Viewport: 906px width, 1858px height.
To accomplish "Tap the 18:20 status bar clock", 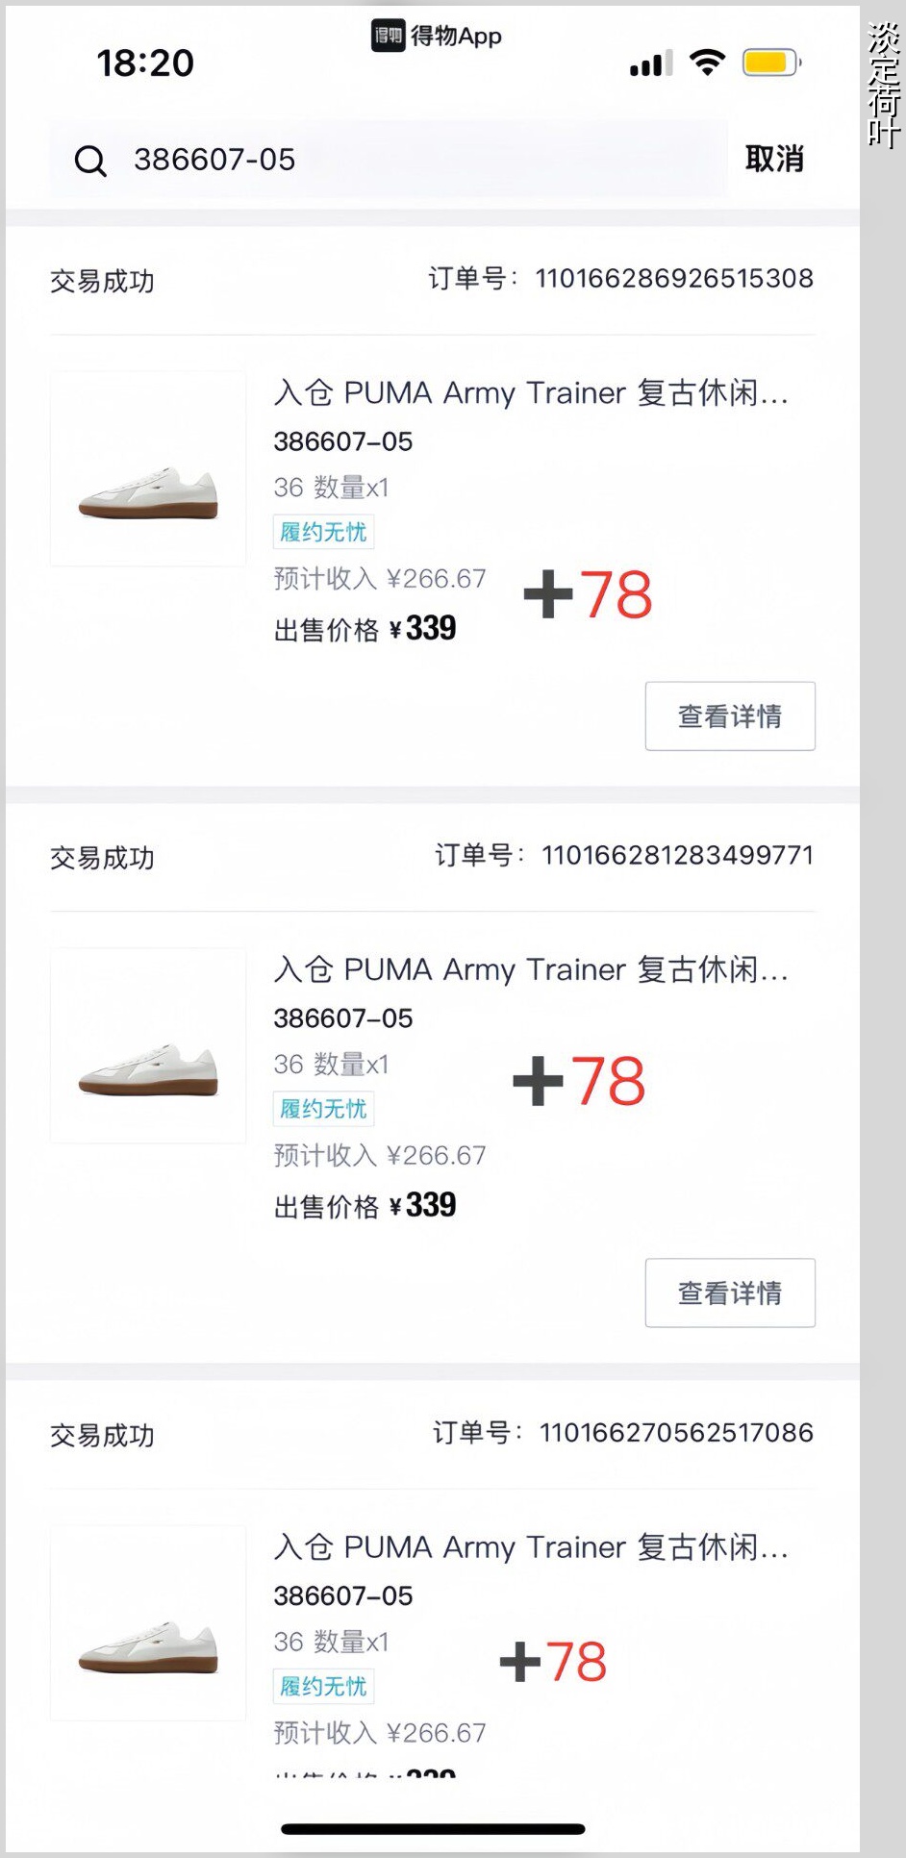I will [x=145, y=63].
